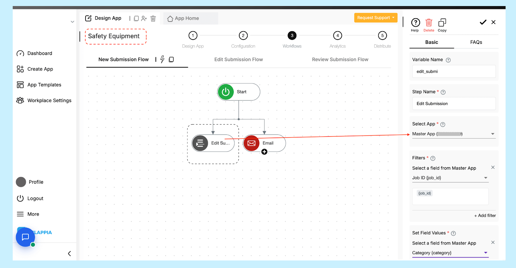This screenshot has height=268, width=516.
Task: Remove the Set Field Values row with X
Action: [493, 242]
